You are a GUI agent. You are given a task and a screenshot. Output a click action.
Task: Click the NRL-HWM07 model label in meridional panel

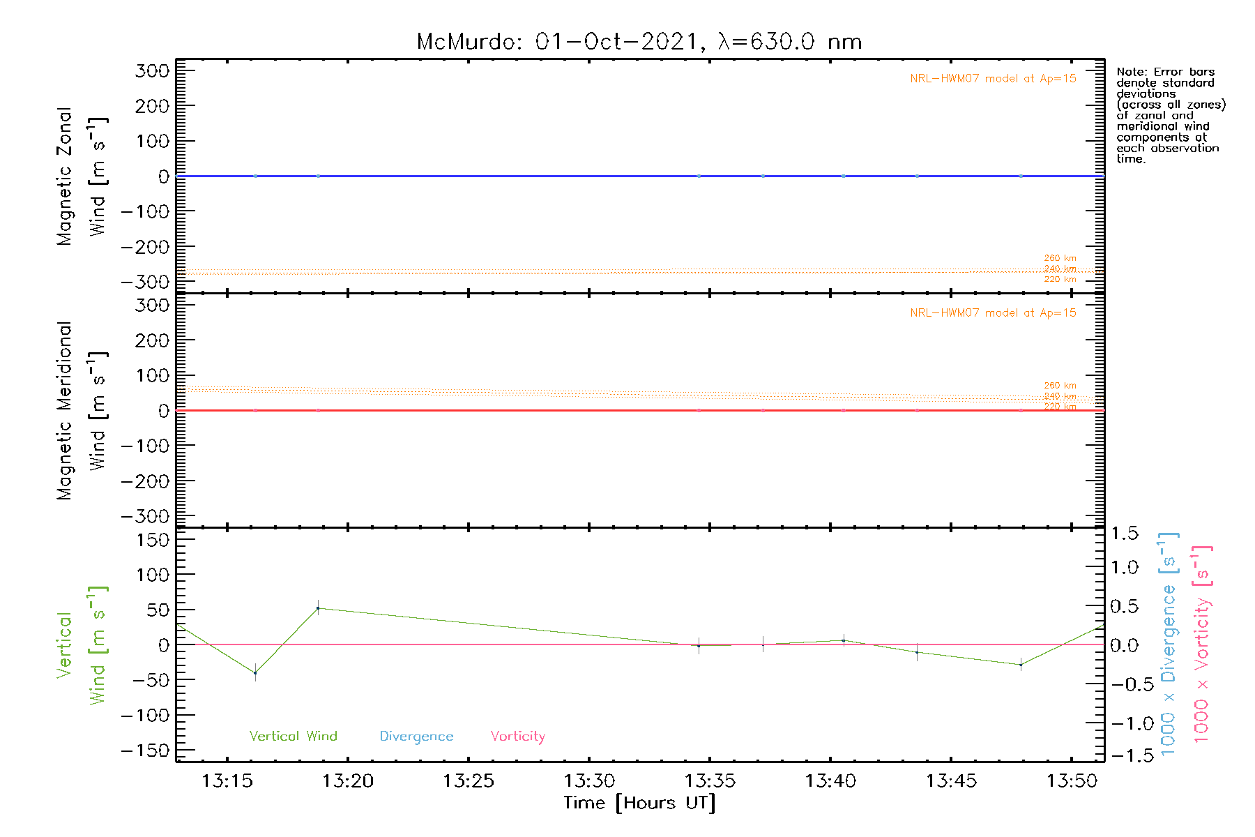(993, 313)
